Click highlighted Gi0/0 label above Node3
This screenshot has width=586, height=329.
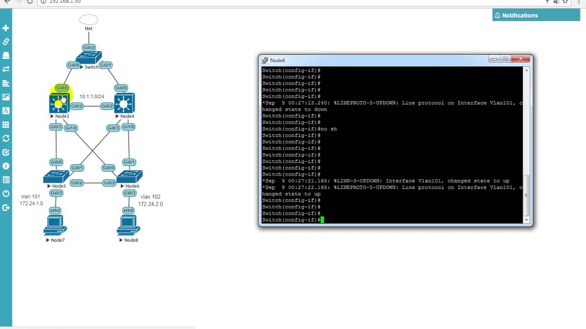pyautogui.click(x=62, y=88)
